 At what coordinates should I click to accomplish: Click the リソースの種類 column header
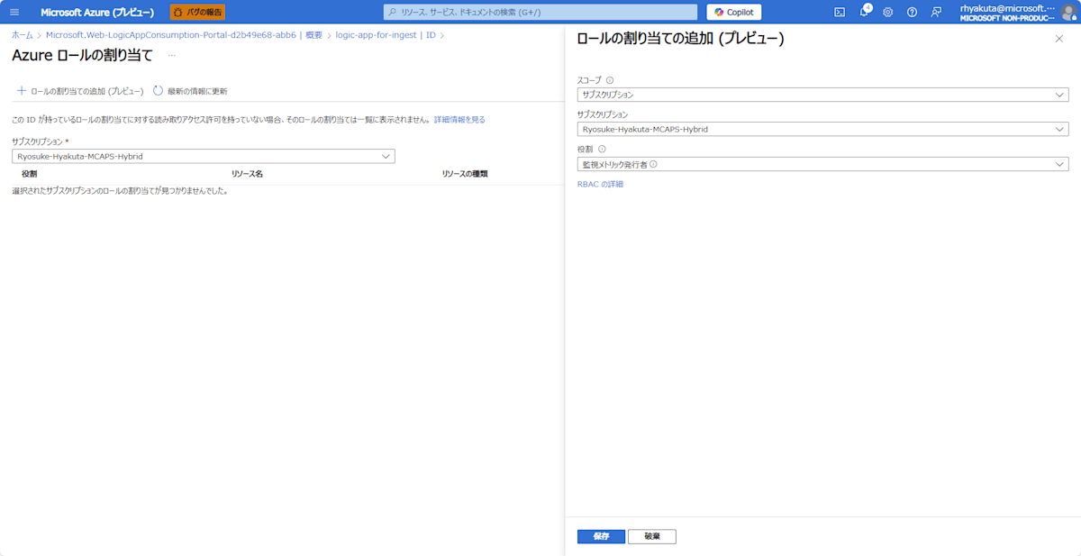coord(465,173)
